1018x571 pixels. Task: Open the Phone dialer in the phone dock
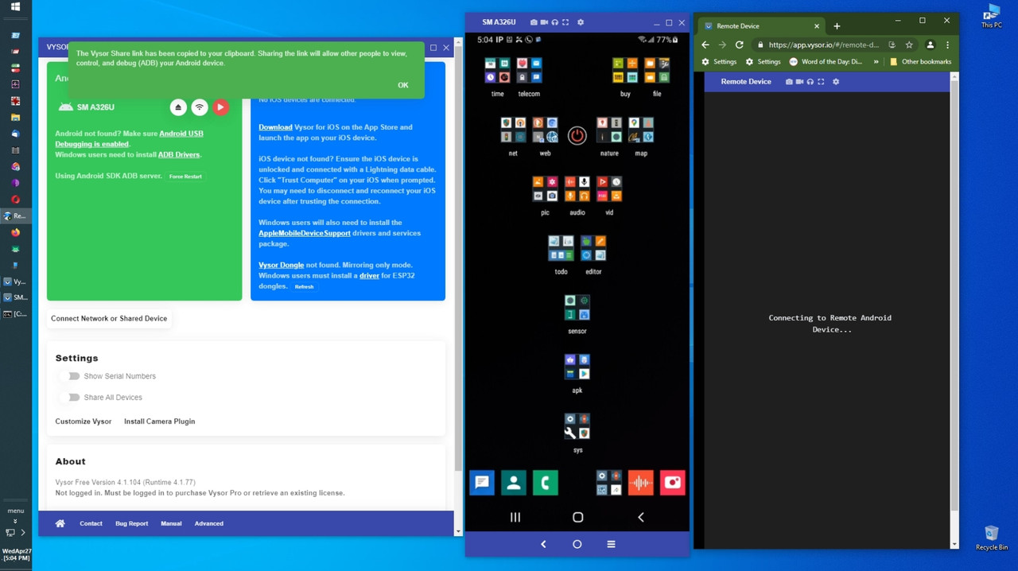tap(545, 482)
